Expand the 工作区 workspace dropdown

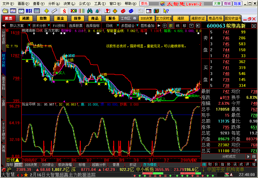click(135, 18)
